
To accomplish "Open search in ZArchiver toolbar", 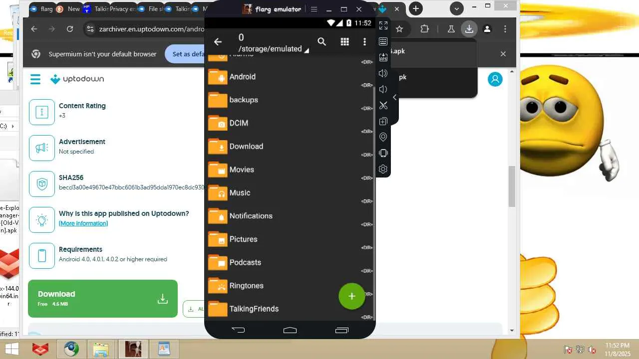I will [322, 42].
